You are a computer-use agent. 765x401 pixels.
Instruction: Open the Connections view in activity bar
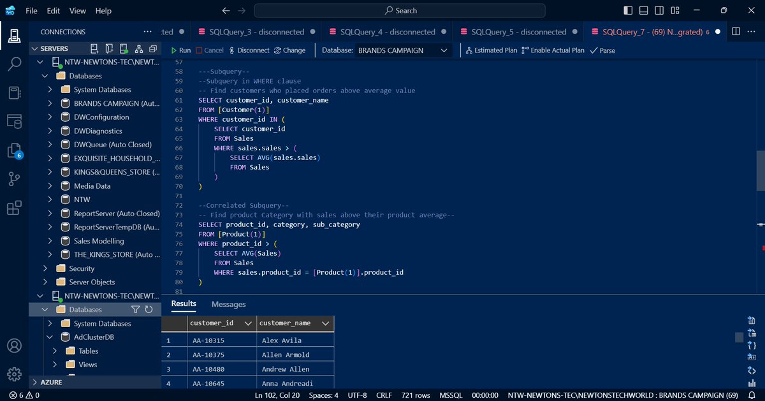pos(14,36)
